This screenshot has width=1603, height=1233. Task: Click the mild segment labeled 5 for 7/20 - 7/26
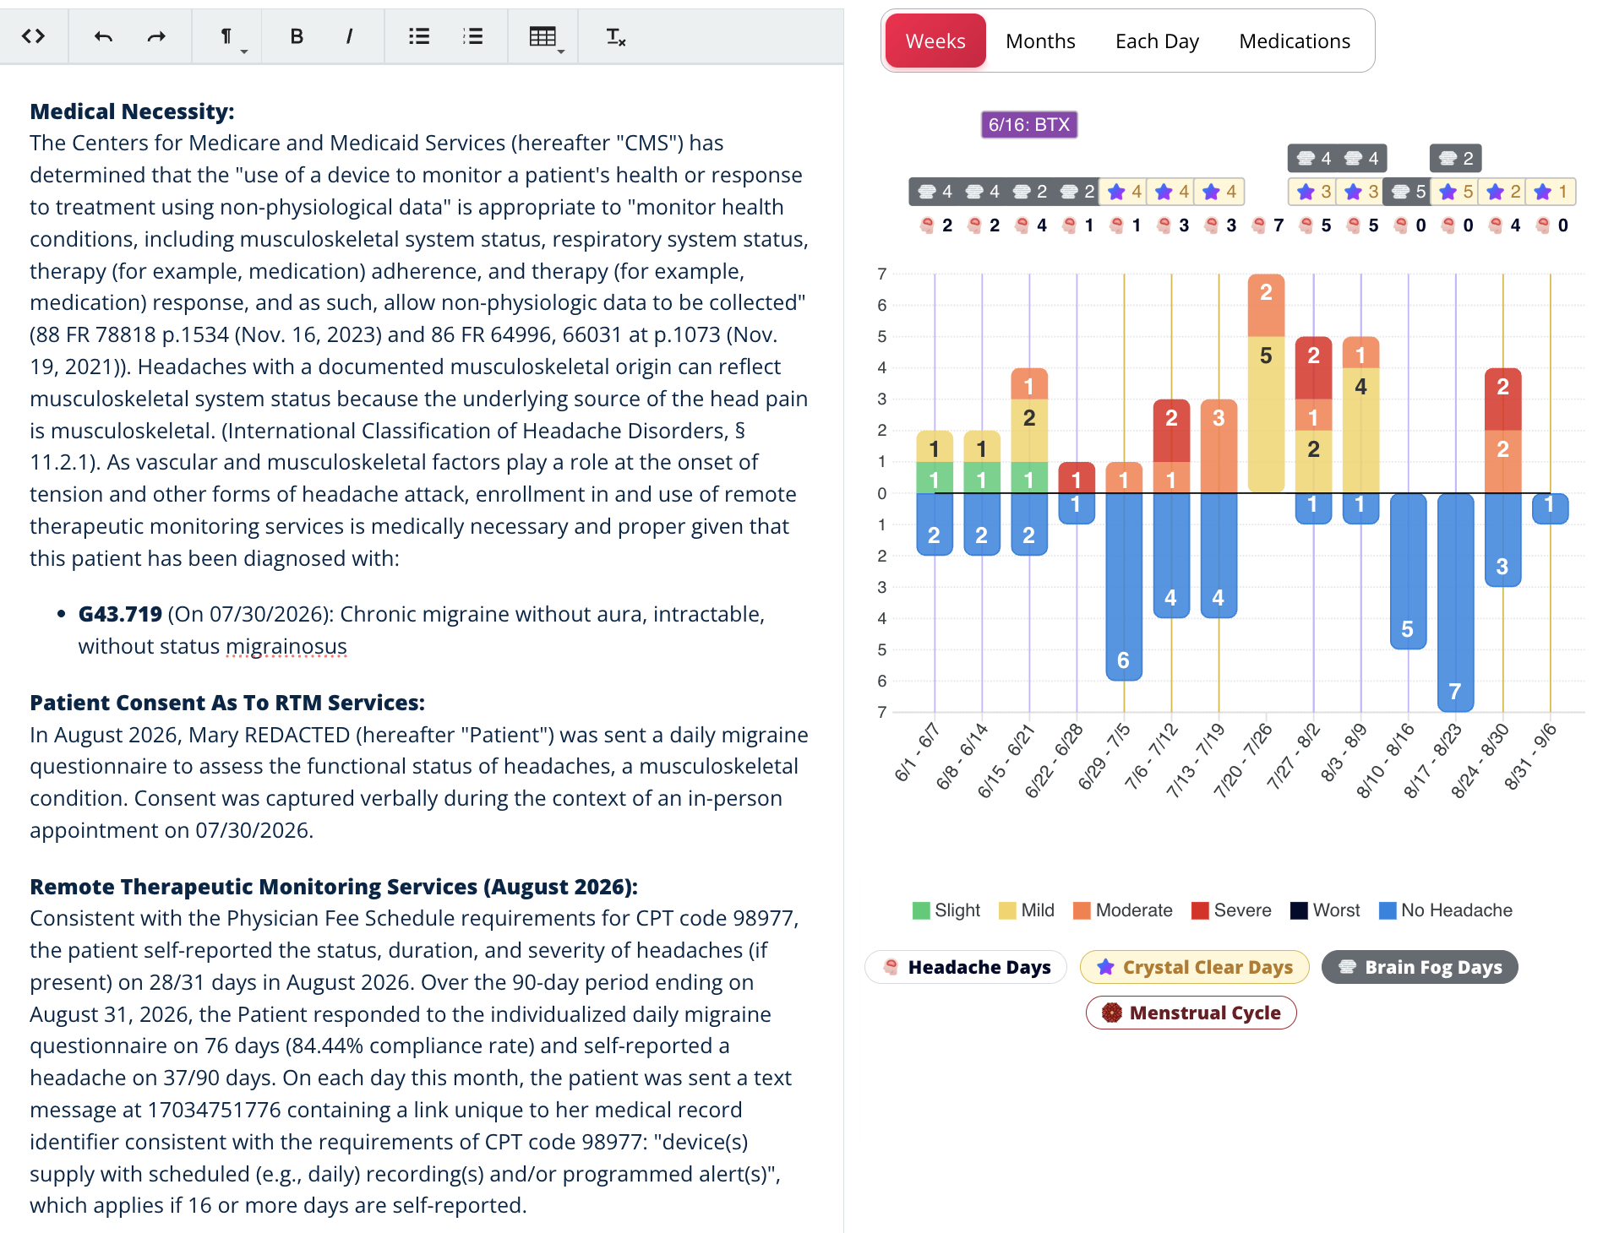click(1266, 415)
